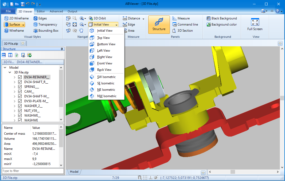Click the Zoom In magnifier icon
Screen dimensions: 285x181
coord(82,18)
